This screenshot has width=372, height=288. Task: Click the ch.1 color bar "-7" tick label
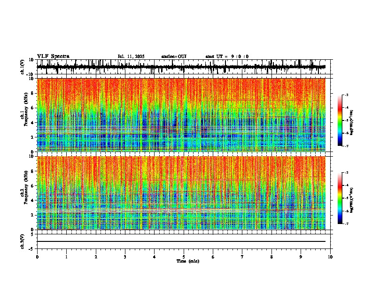[x=347, y=146]
